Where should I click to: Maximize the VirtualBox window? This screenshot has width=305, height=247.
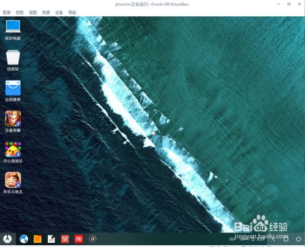pos(289,4)
